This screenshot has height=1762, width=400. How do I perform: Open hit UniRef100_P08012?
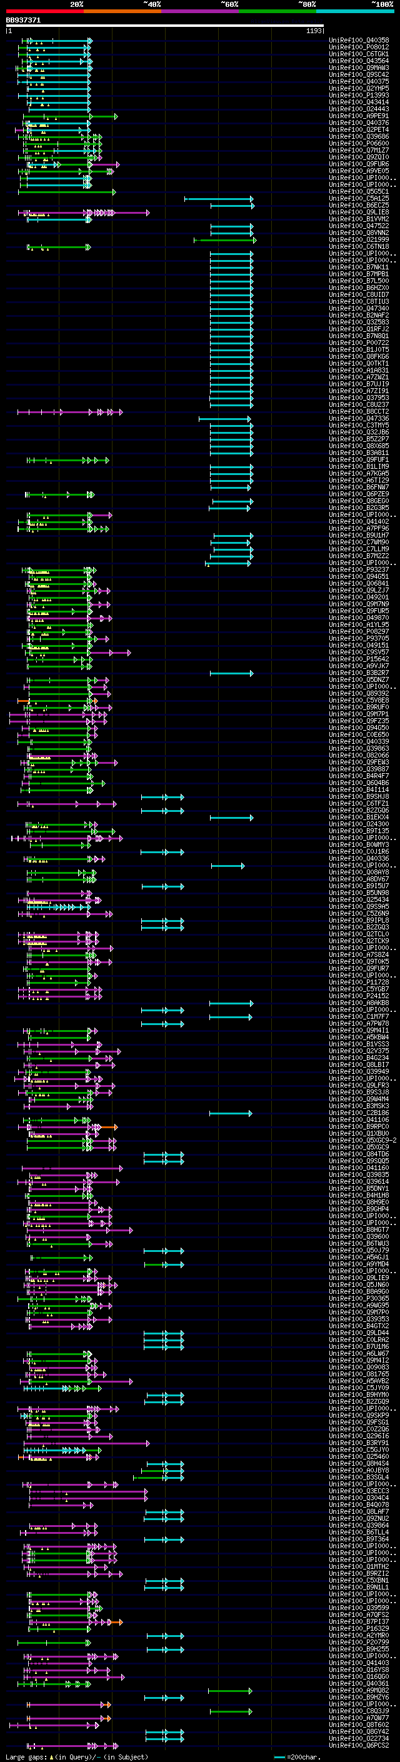pos(359,48)
